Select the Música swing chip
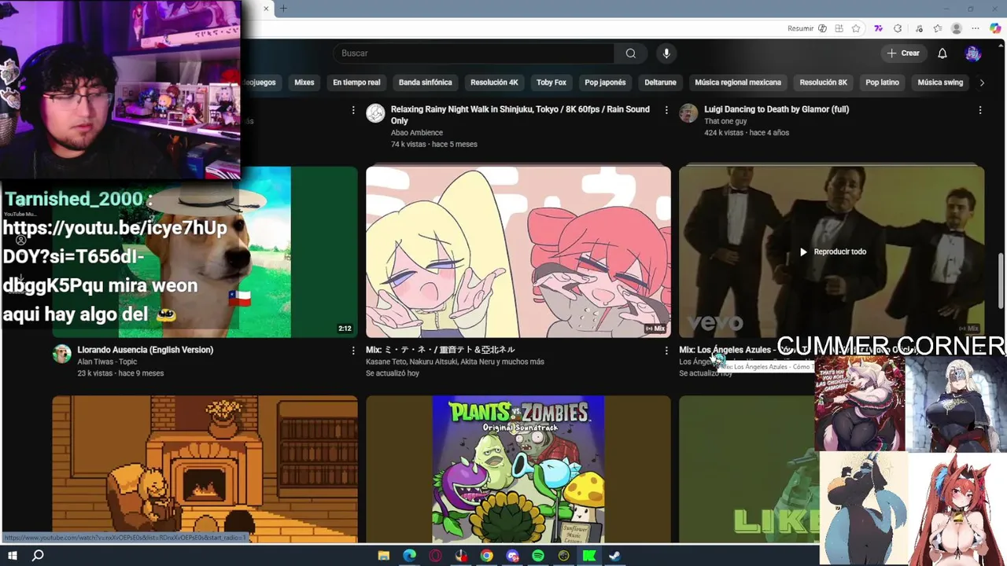1007x566 pixels. (x=940, y=83)
